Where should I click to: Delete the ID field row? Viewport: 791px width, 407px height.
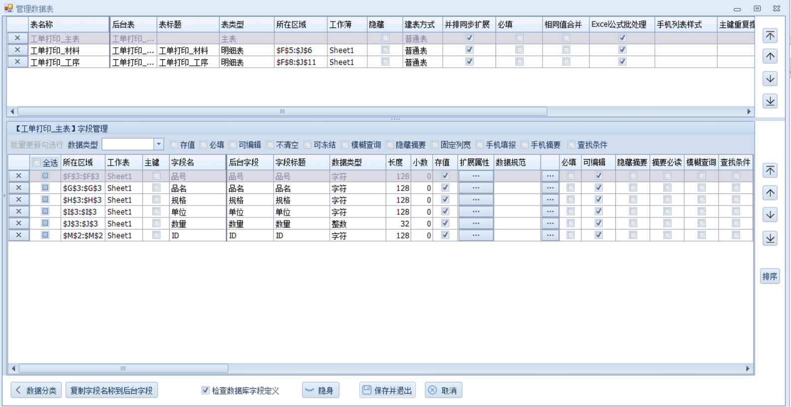coord(18,235)
